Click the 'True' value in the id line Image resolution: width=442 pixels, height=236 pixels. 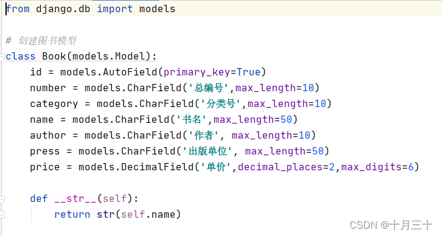[x=248, y=72]
